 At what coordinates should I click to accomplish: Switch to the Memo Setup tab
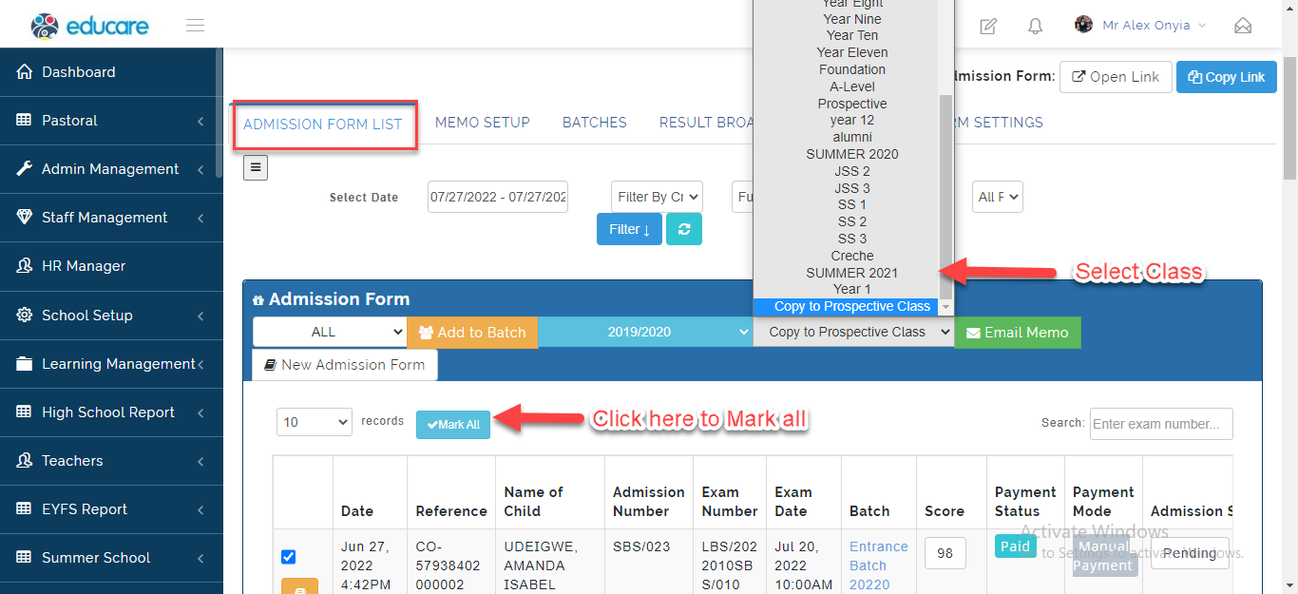click(483, 123)
